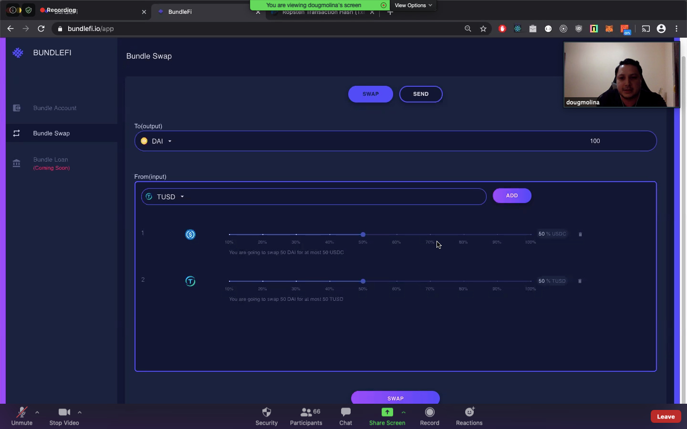This screenshot has width=687, height=429.
Task: Click the red screen-recording indicator in Zoom banner
Action: tap(384, 5)
